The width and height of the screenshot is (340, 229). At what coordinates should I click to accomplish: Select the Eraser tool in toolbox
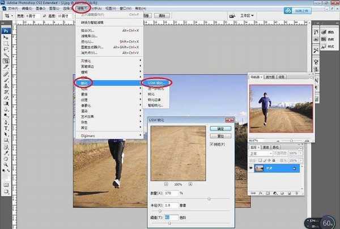click(x=6, y=97)
